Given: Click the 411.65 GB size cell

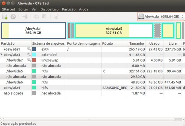Looking at the screenshot, I should (137, 55).
